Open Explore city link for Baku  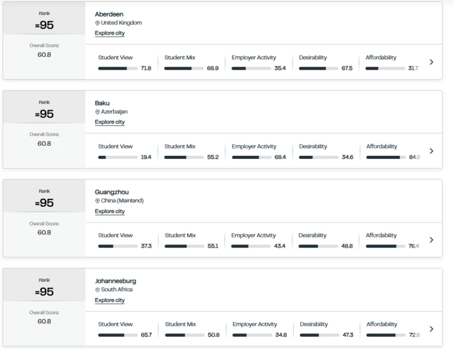(x=110, y=122)
